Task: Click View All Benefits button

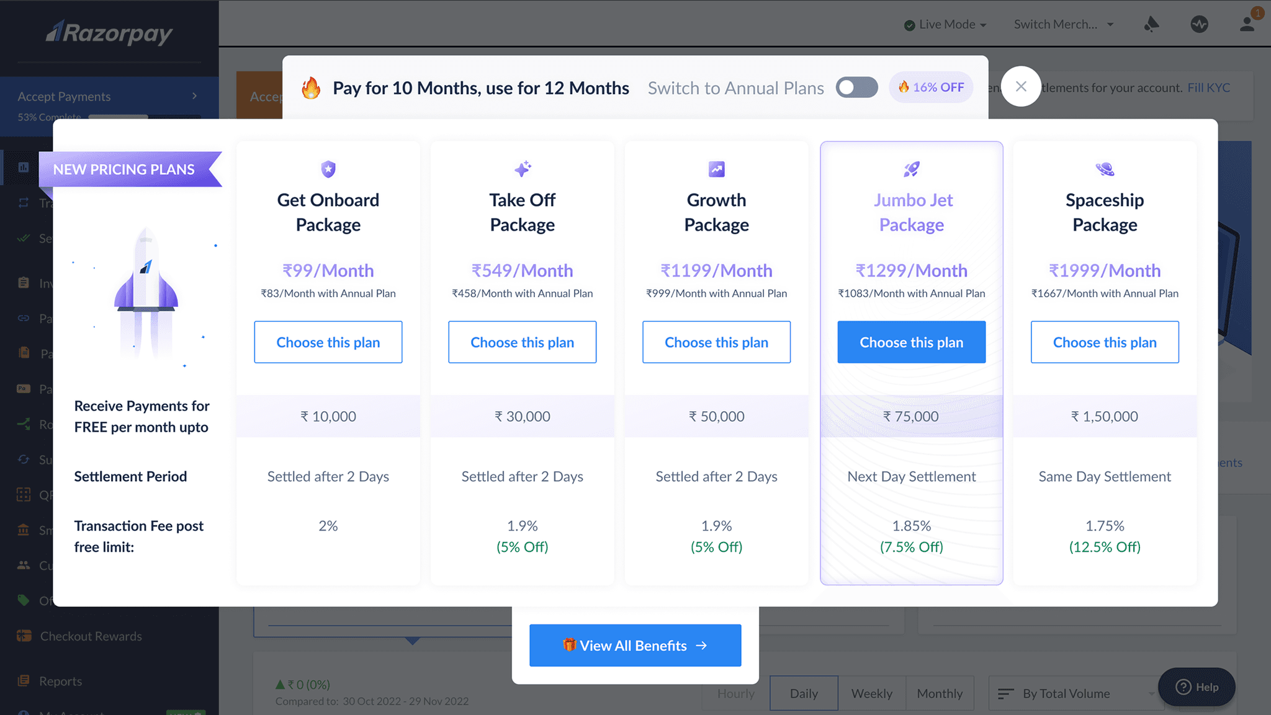Action: click(x=635, y=646)
